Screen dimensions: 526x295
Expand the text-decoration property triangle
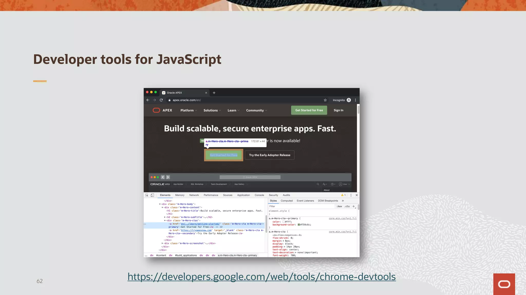point(296,252)
